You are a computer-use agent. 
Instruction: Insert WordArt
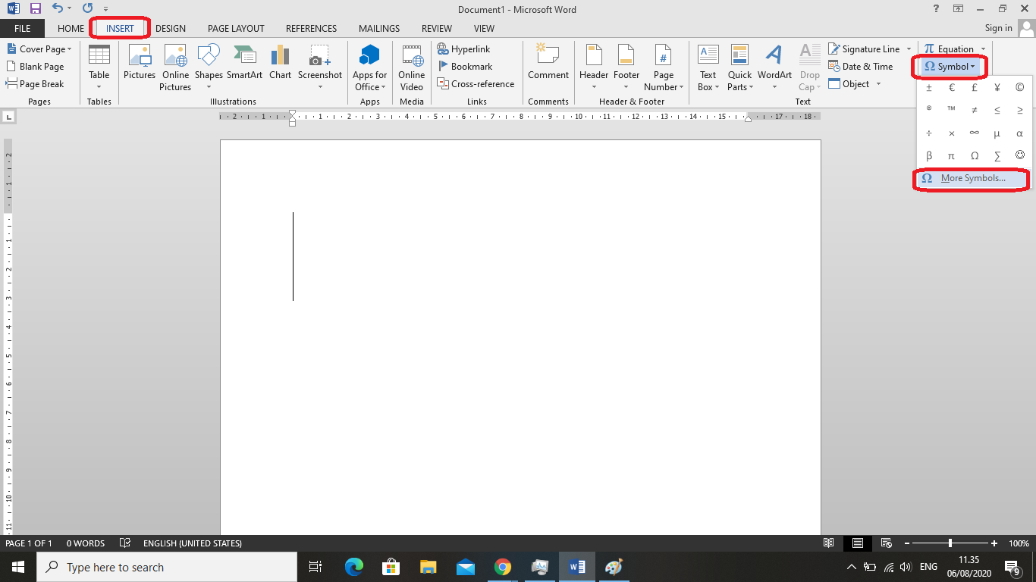[774, 67]
